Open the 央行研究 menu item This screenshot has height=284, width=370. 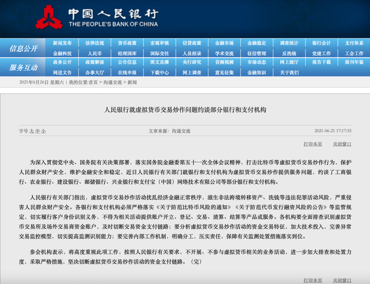[x=192, y=62]
